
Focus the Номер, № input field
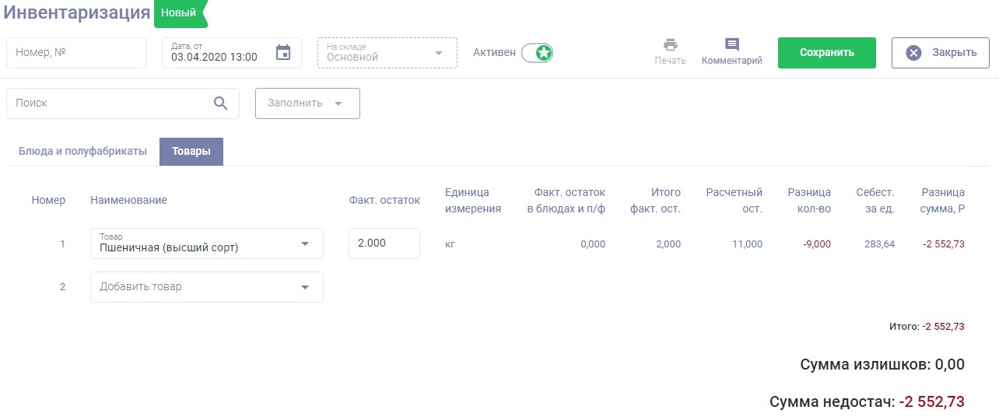[x=76, y=53]
